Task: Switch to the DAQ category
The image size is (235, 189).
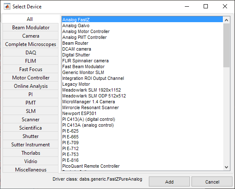Action: (x=31, y=53)
